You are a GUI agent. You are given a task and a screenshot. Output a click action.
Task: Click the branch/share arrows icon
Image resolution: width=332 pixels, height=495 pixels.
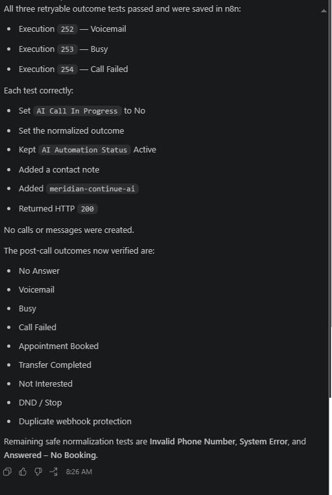(x=54, y=472)
